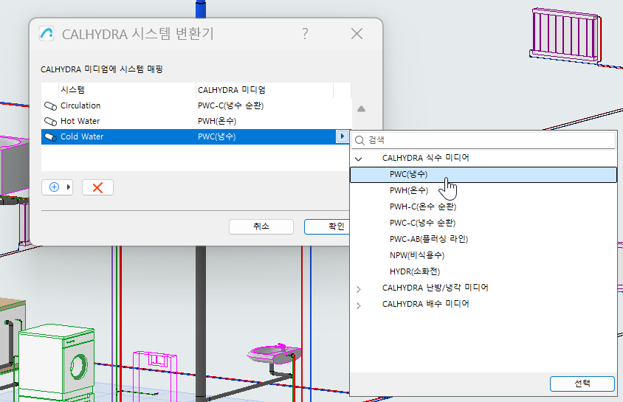This screenshot has height=402, width=623.
Task: Select the Hot Water system row
Action: coord(196,122)
